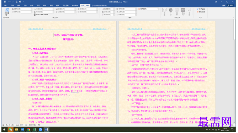
Task: Open the 桥梁技术 dropdown box
Action: pyautogui.click(x=92, y=9)
